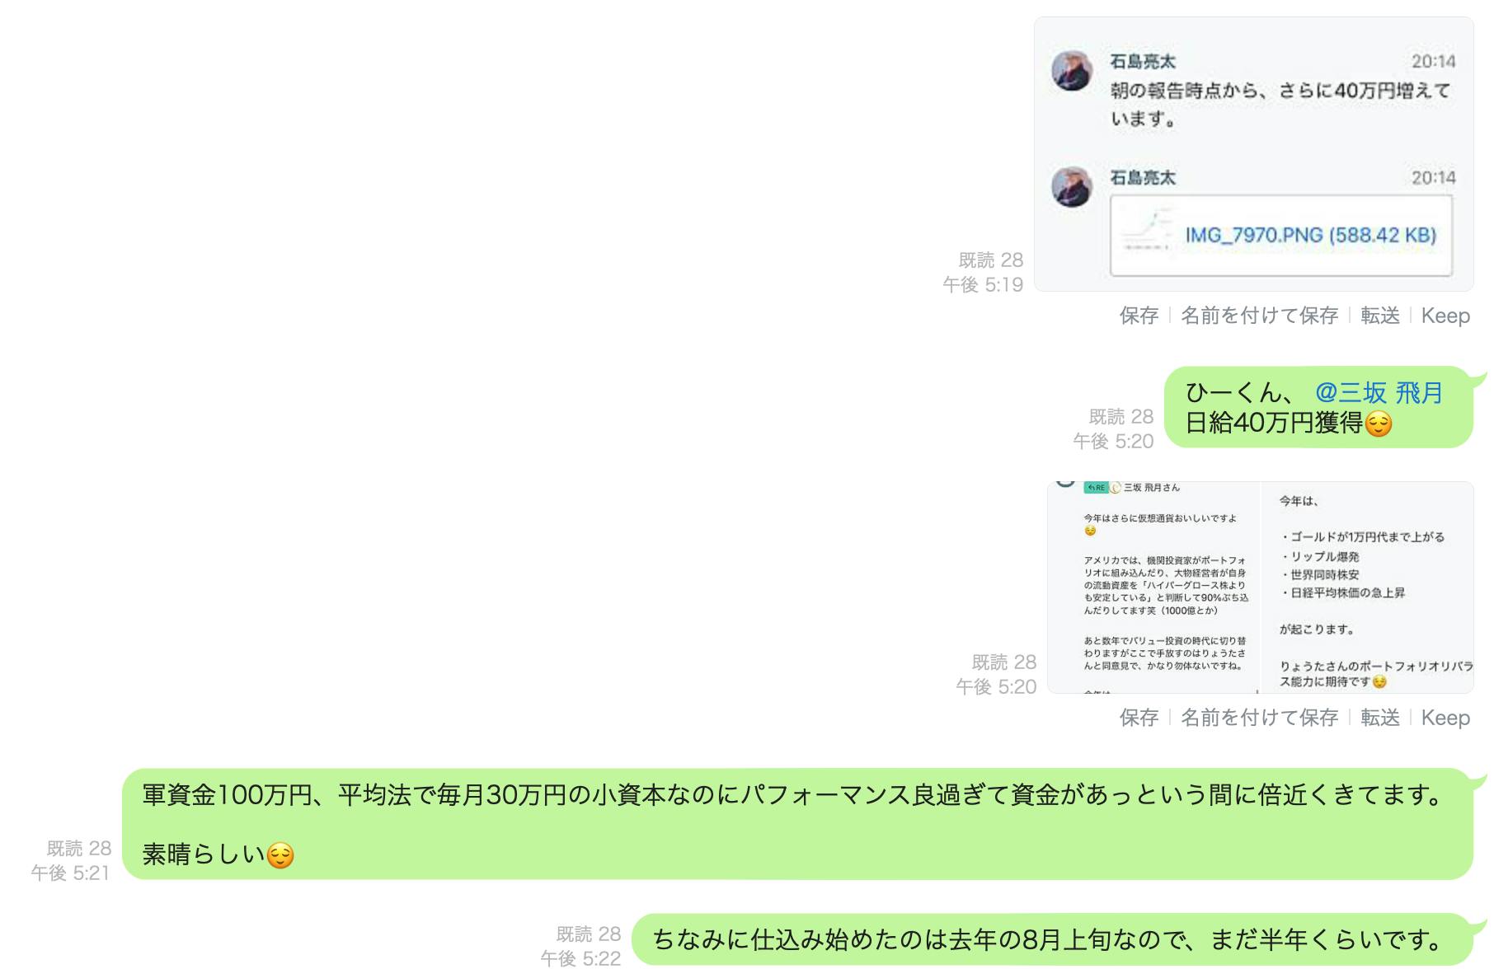The width and height of the screenshot is (1494, 969).
Task: Click Keep under the second screenshot image
Action: [1445, 718]
